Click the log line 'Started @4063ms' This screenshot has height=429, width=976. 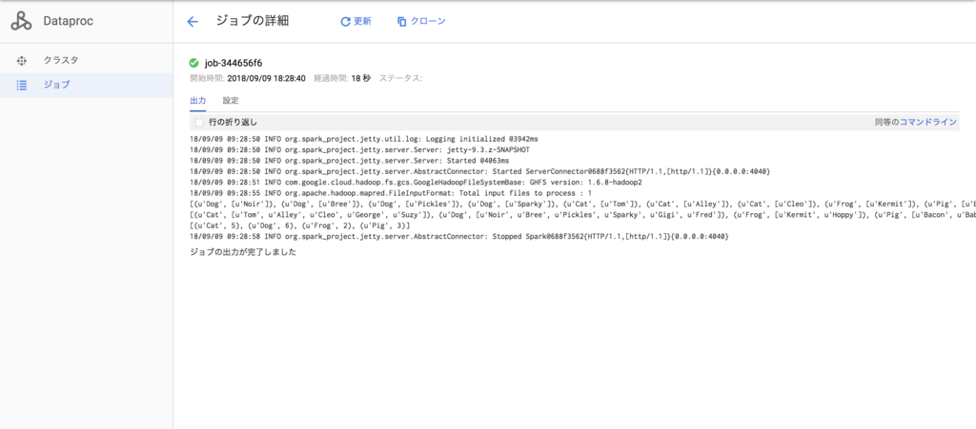[349, 160]
